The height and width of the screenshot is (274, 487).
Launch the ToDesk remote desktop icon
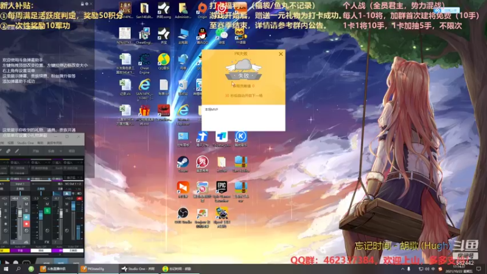(x=222, y=139)
